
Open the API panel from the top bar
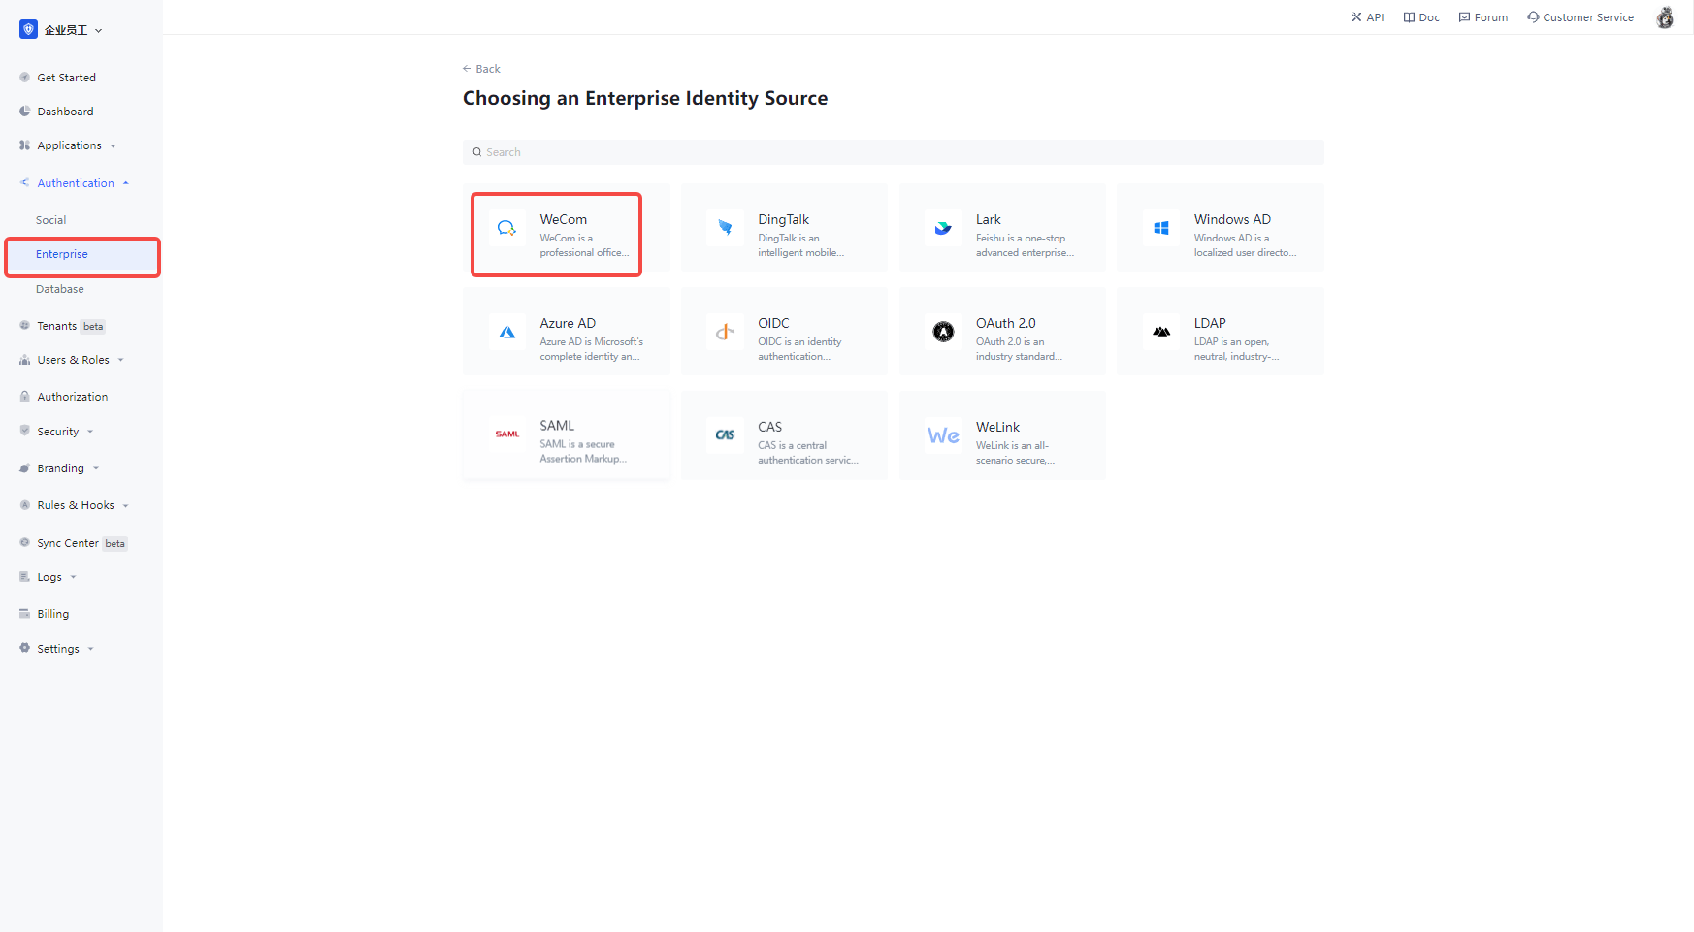(1367, 16)
